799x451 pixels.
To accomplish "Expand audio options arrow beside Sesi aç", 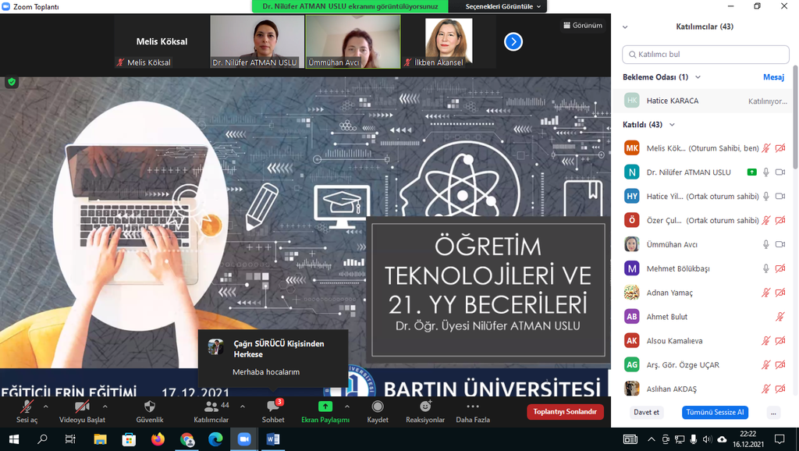I will (x=45, y=407).
